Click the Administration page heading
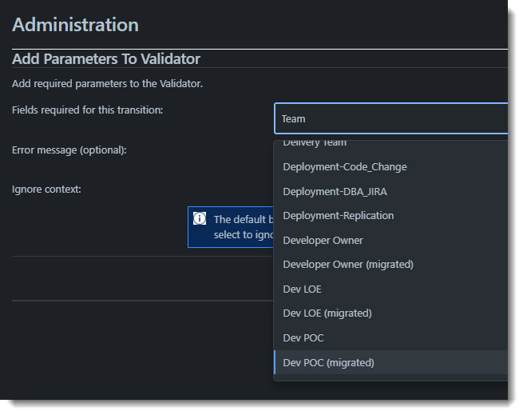The height and width of the screenshot is (415, 523). (x=75, y=25)
